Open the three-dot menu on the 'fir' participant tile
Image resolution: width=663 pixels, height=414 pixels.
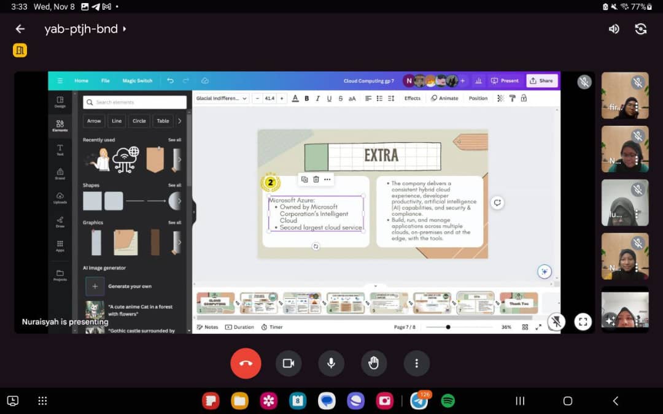click(x=637, y=106)
